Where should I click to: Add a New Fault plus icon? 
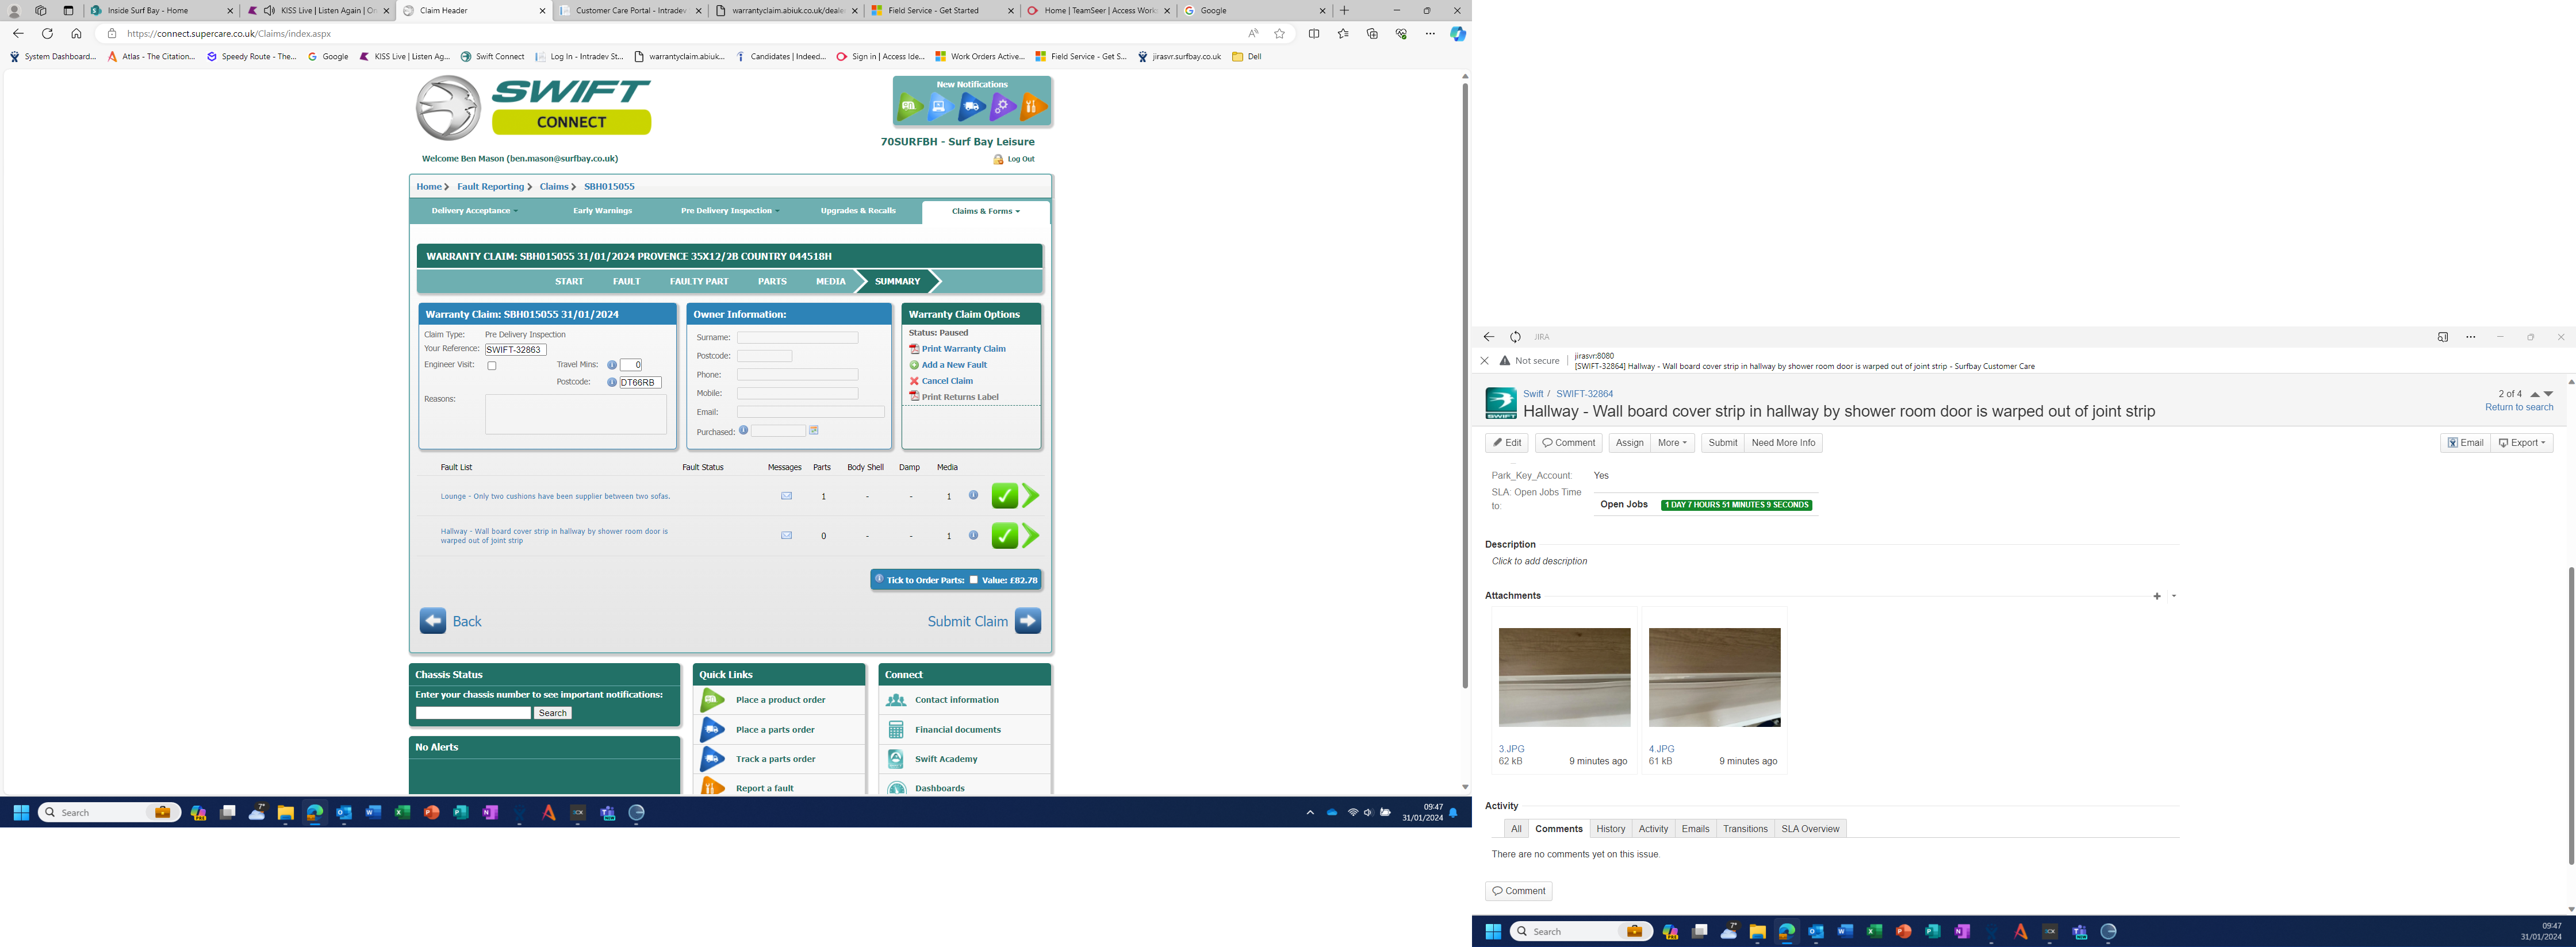(914, 365)
